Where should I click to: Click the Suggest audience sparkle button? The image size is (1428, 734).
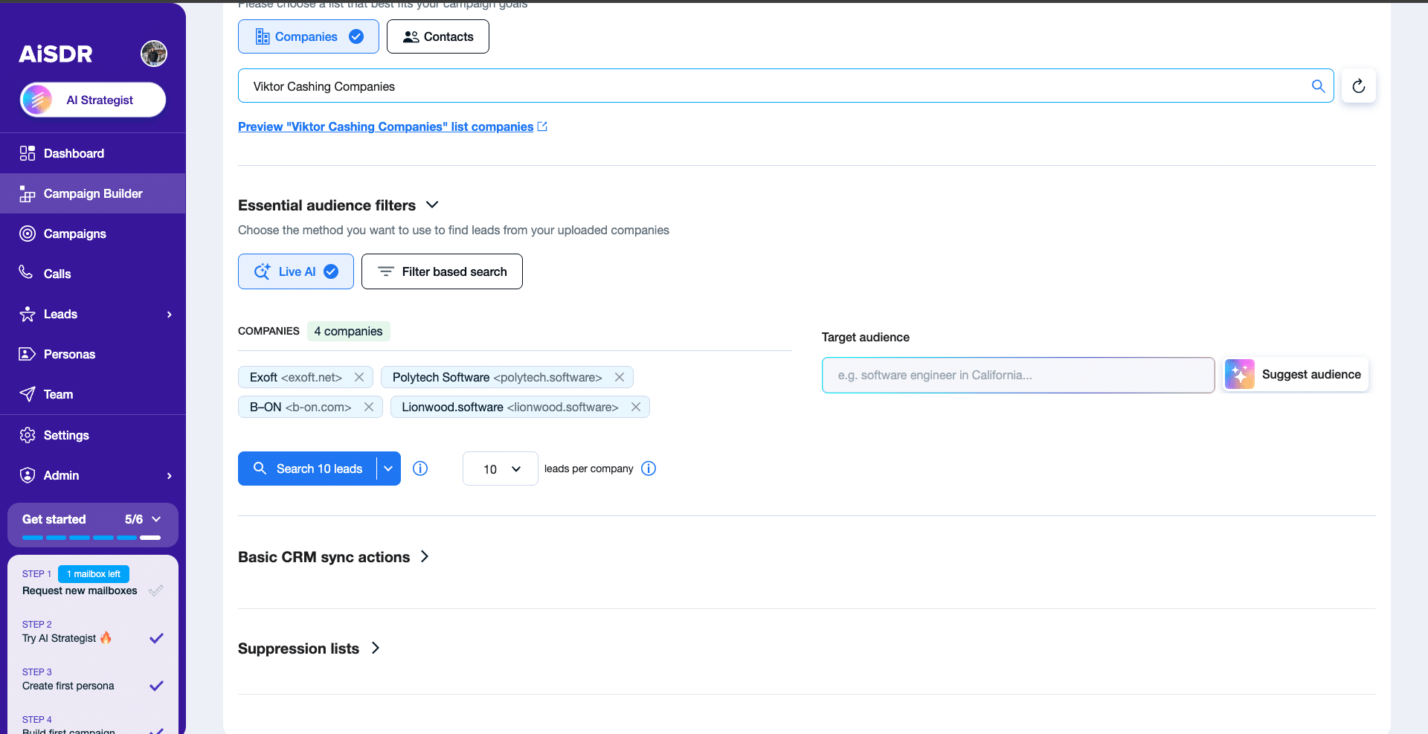[x=1296, y=375]
